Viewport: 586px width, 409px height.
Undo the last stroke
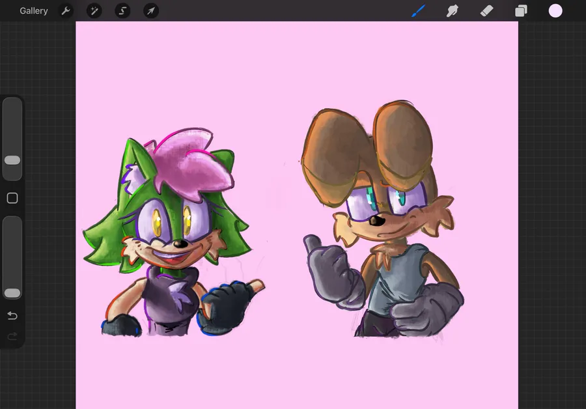point(12,316)
